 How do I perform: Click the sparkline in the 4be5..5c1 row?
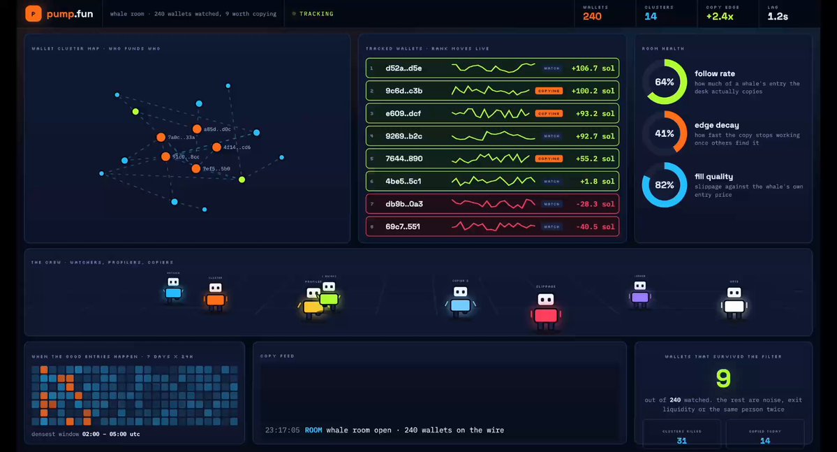point(494,181)
